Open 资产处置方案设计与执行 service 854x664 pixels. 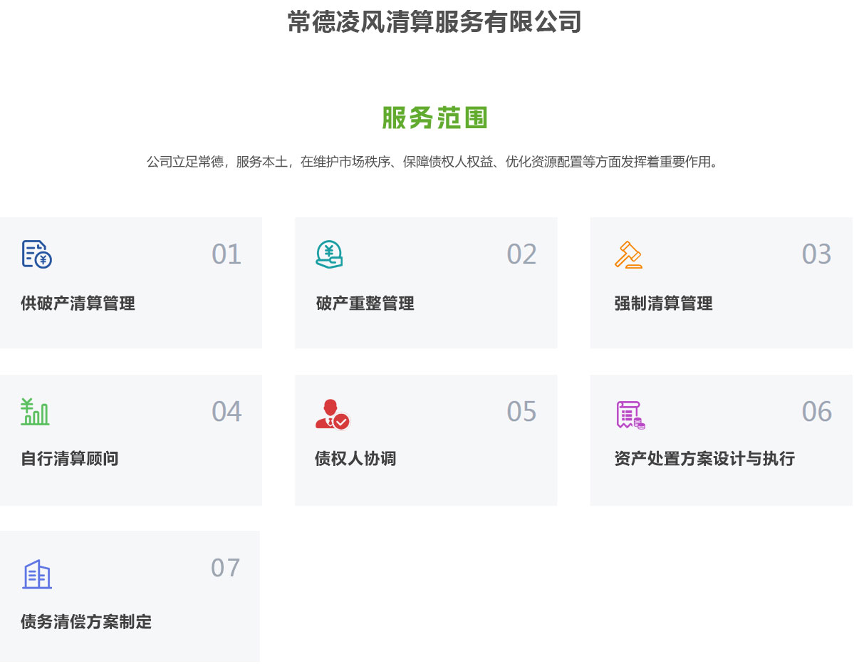704,459
